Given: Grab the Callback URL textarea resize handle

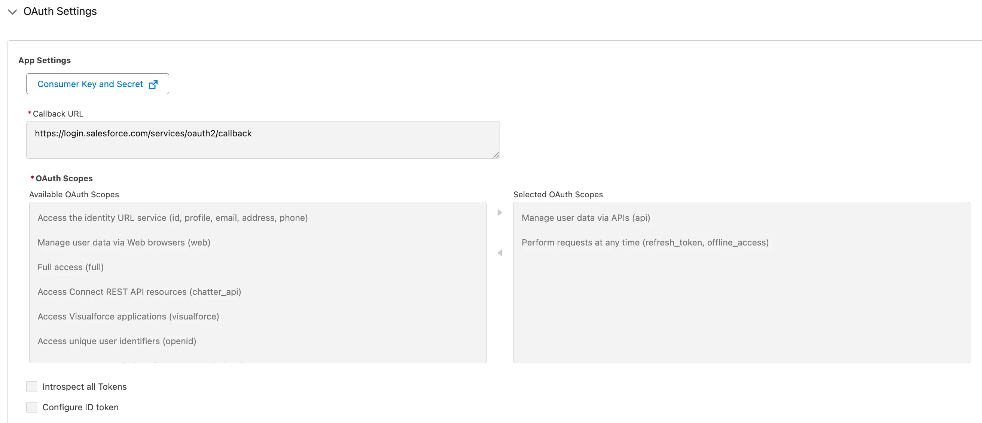Looking at the screenshot, I should (496, 155).
